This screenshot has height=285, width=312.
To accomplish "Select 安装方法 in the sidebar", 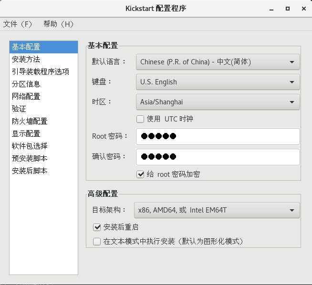I will pos(43,59).
